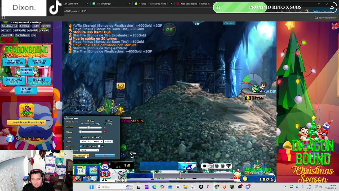Image resolution: width=339 pixels, height=191 pixels.
Task: Open the Guilds Prix rankings tab
Action: pos(19,31)
